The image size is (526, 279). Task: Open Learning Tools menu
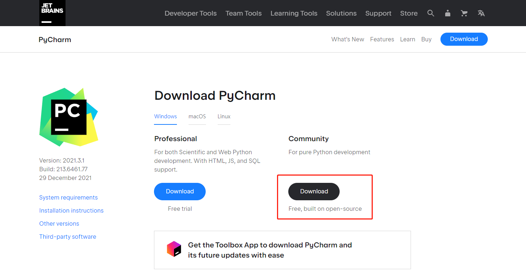coord(294,13)
